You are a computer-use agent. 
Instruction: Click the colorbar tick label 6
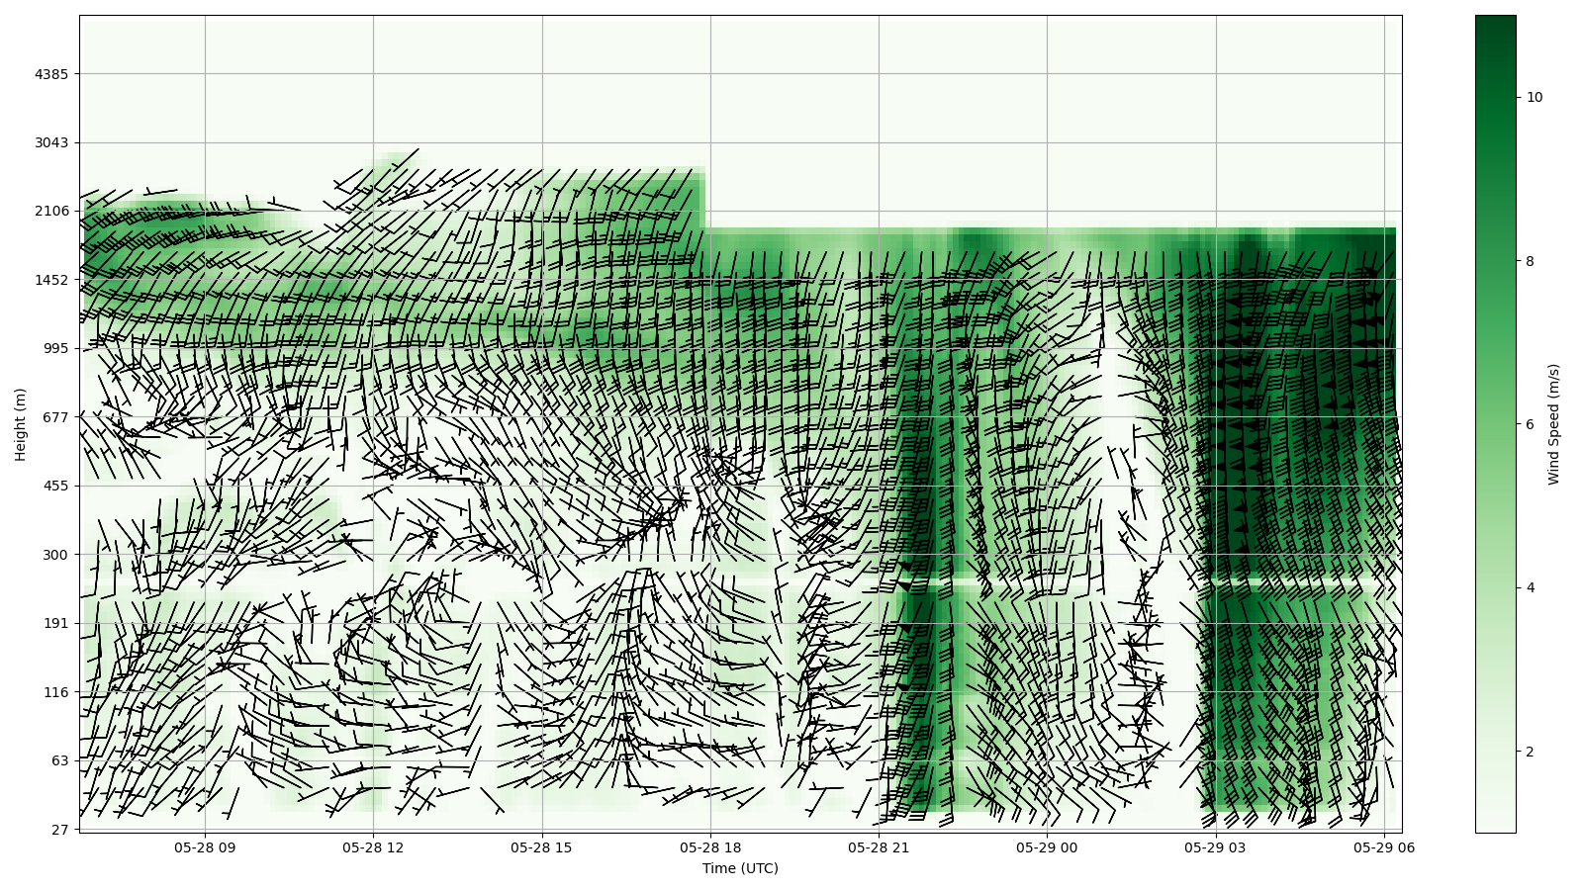pos(1530,424)
